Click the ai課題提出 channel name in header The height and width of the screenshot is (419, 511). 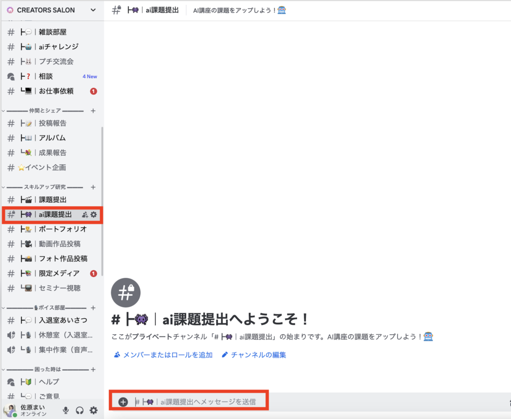(x=153, y=10)
